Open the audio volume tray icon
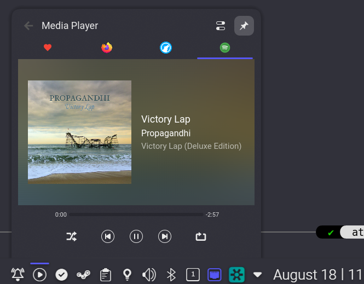The width and height of the screenshot is (364, 284). coord(149,275)
